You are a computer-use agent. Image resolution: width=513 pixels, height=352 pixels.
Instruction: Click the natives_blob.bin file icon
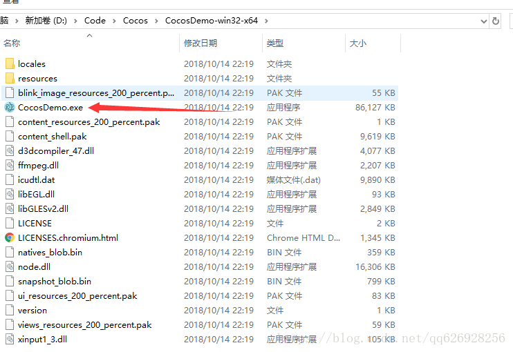pos(10,252)
